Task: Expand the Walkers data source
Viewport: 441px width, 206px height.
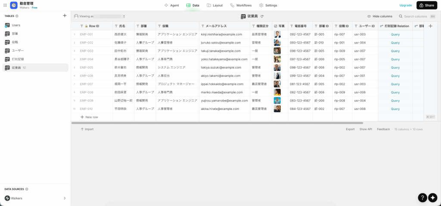Action: pos(65,198)
